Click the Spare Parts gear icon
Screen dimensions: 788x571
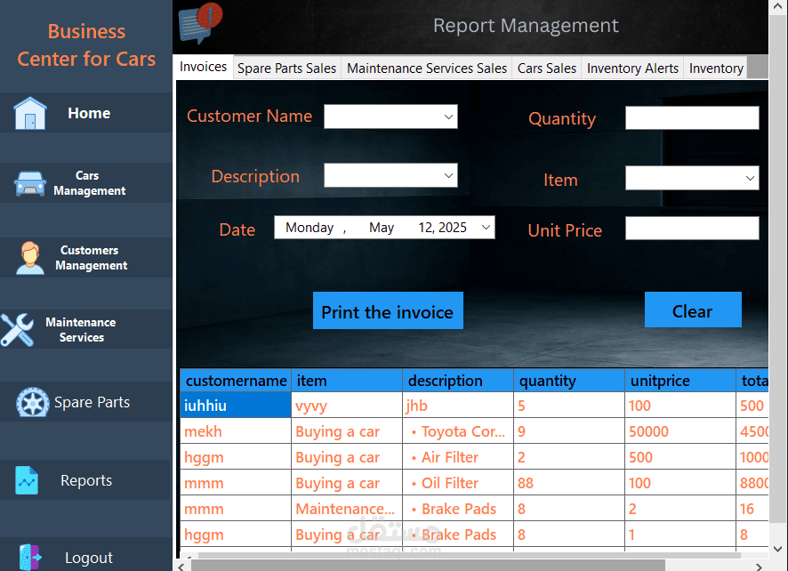(x=33, y=402)
